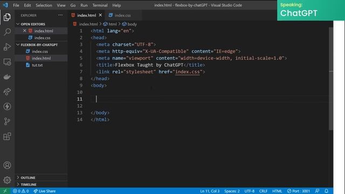Screen dimensions: 345x194
Task: Open Run and Debug view
Action: coord(7,47)
